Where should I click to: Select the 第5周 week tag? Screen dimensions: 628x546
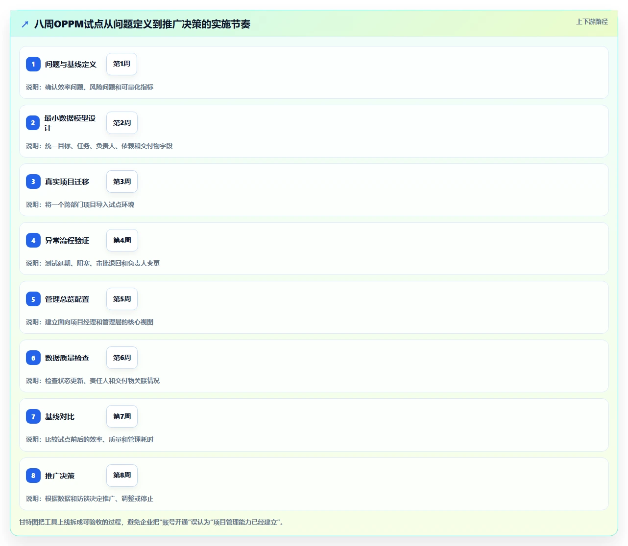(x=122, y=299)
